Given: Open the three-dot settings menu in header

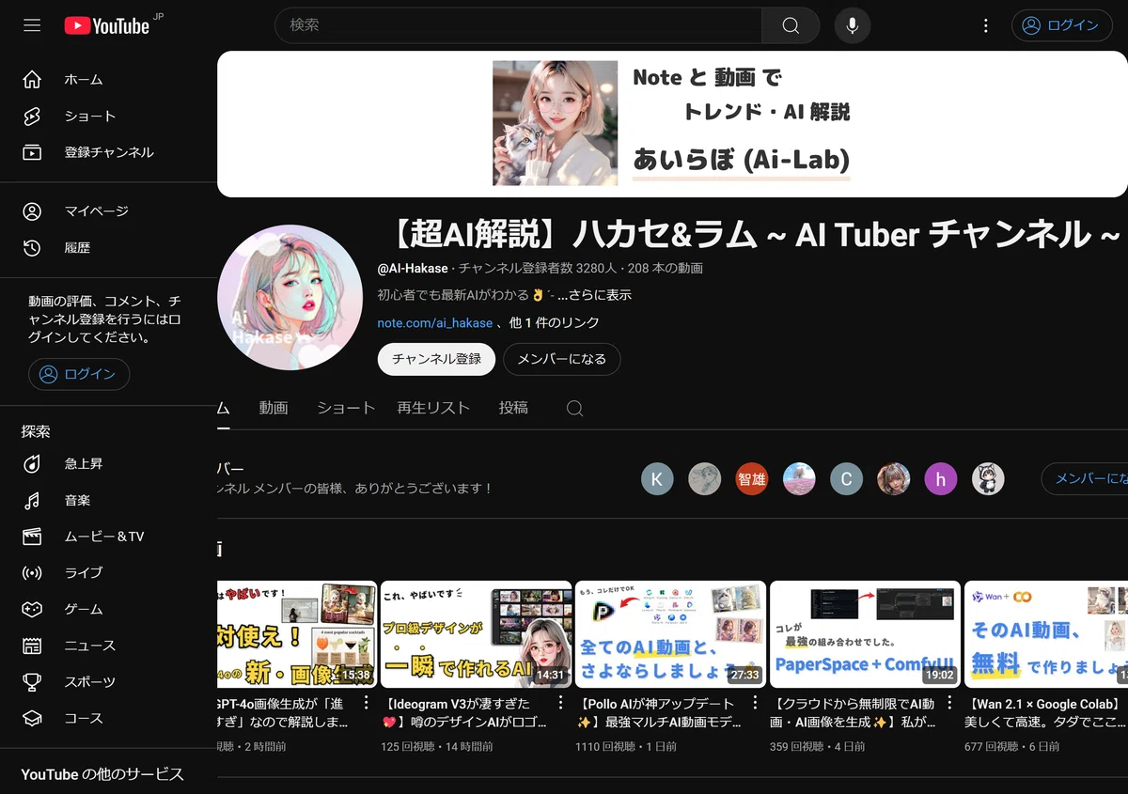Looking at the screenshot, I should tap(985, 25).
